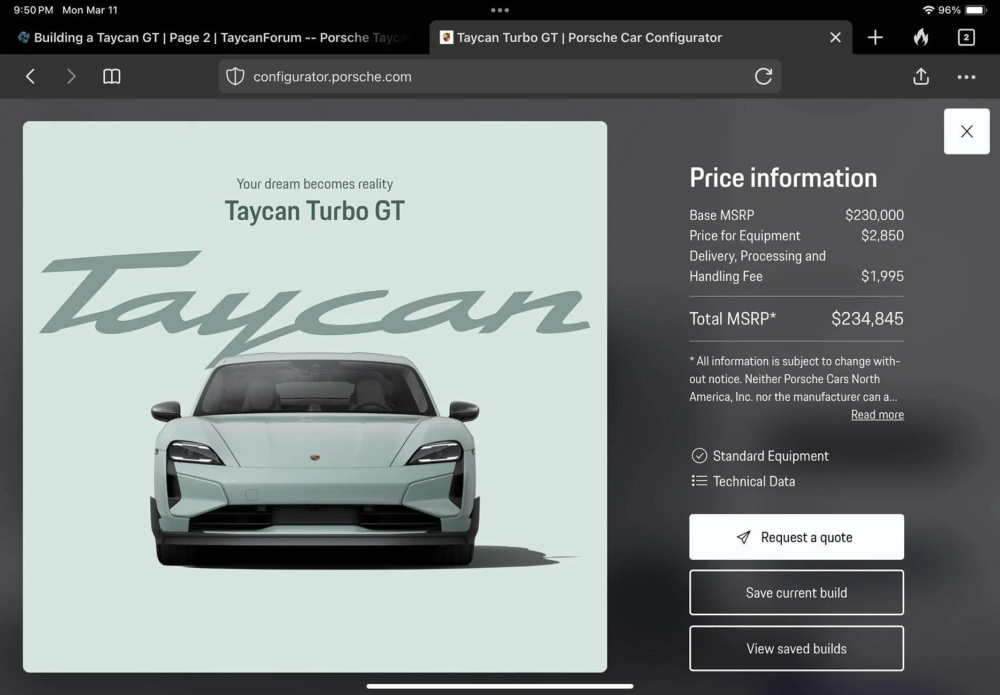1000x695 pixels.
Task: Click the paper plane icon on Request a quote
Action: (x=743, y=537)
